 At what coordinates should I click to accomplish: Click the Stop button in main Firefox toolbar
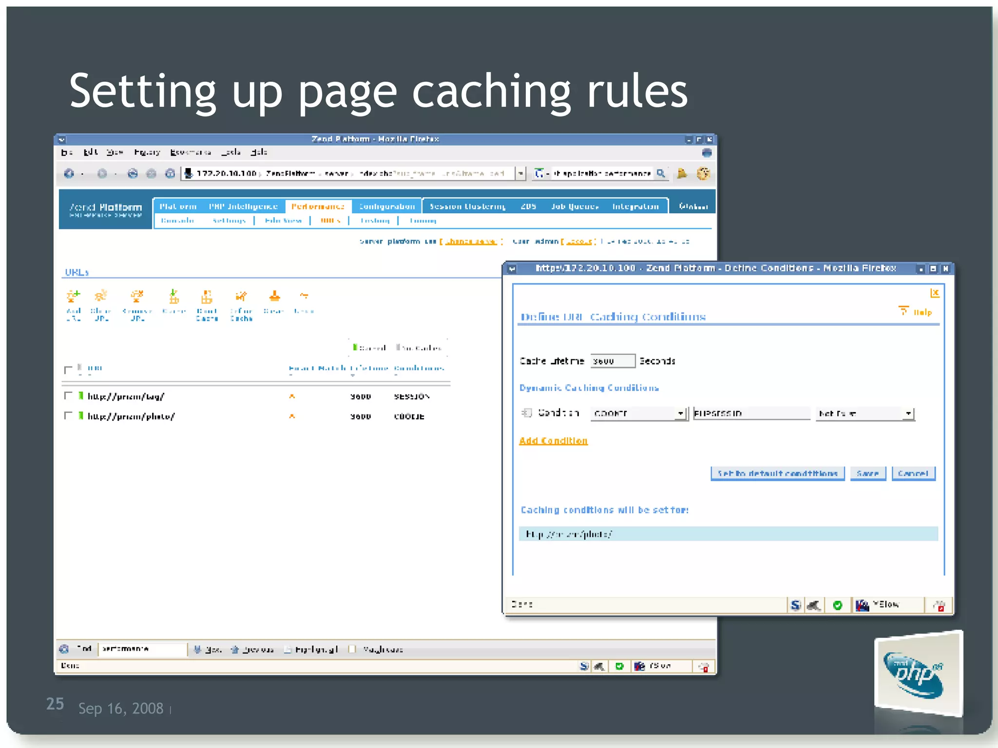coord(151,173)
